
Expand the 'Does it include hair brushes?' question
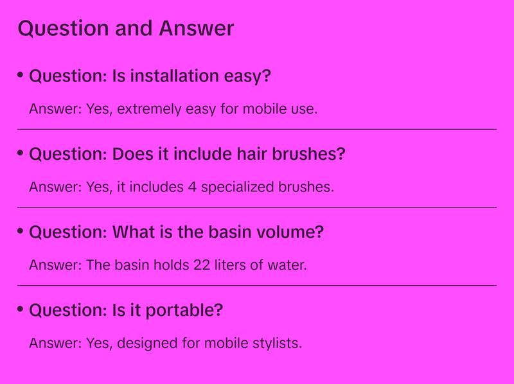tap(188, 154)
